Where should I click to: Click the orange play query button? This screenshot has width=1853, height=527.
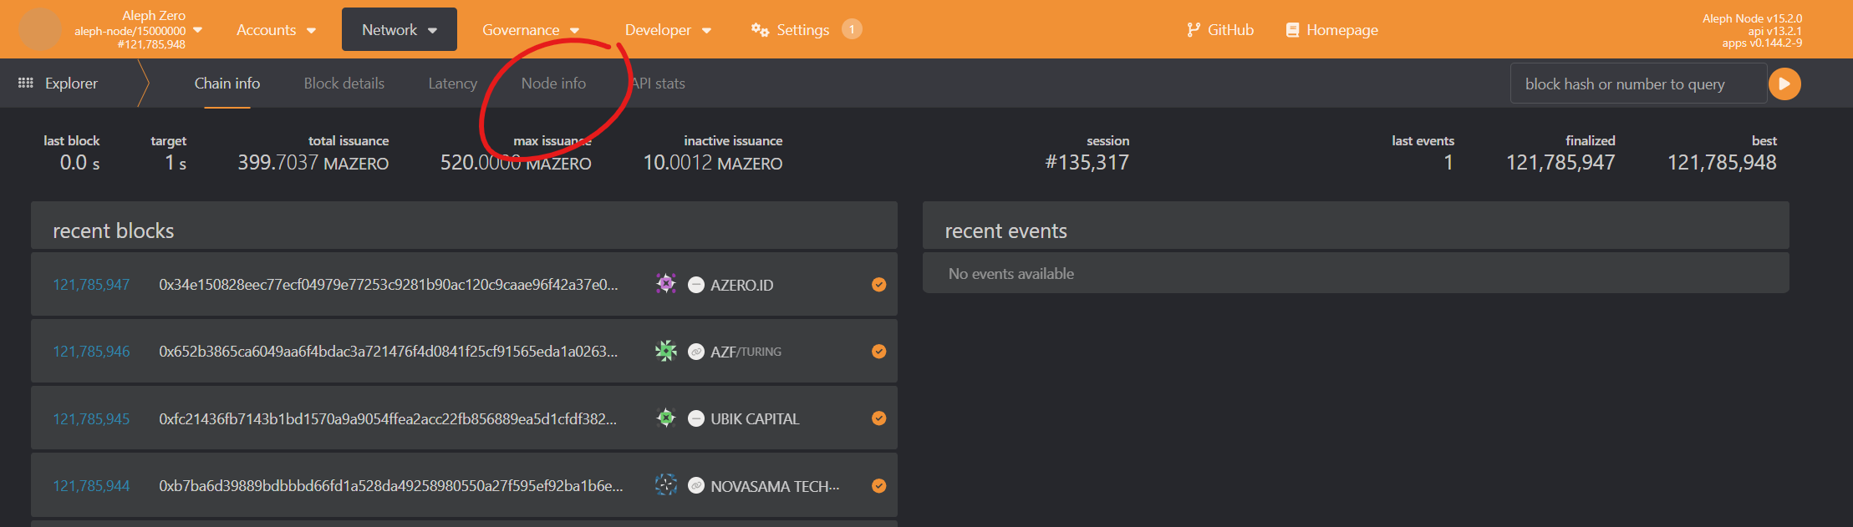click(x=1784, y=84)
